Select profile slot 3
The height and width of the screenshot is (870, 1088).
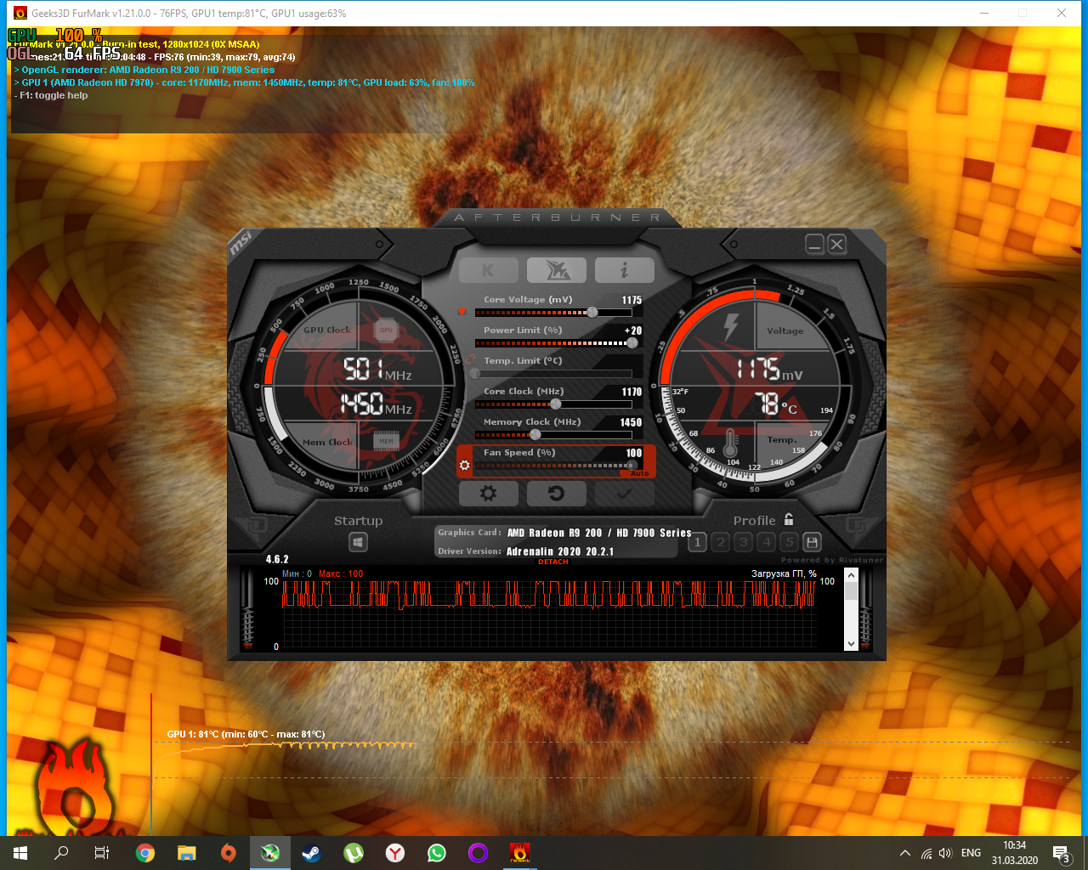click(744, 542)
